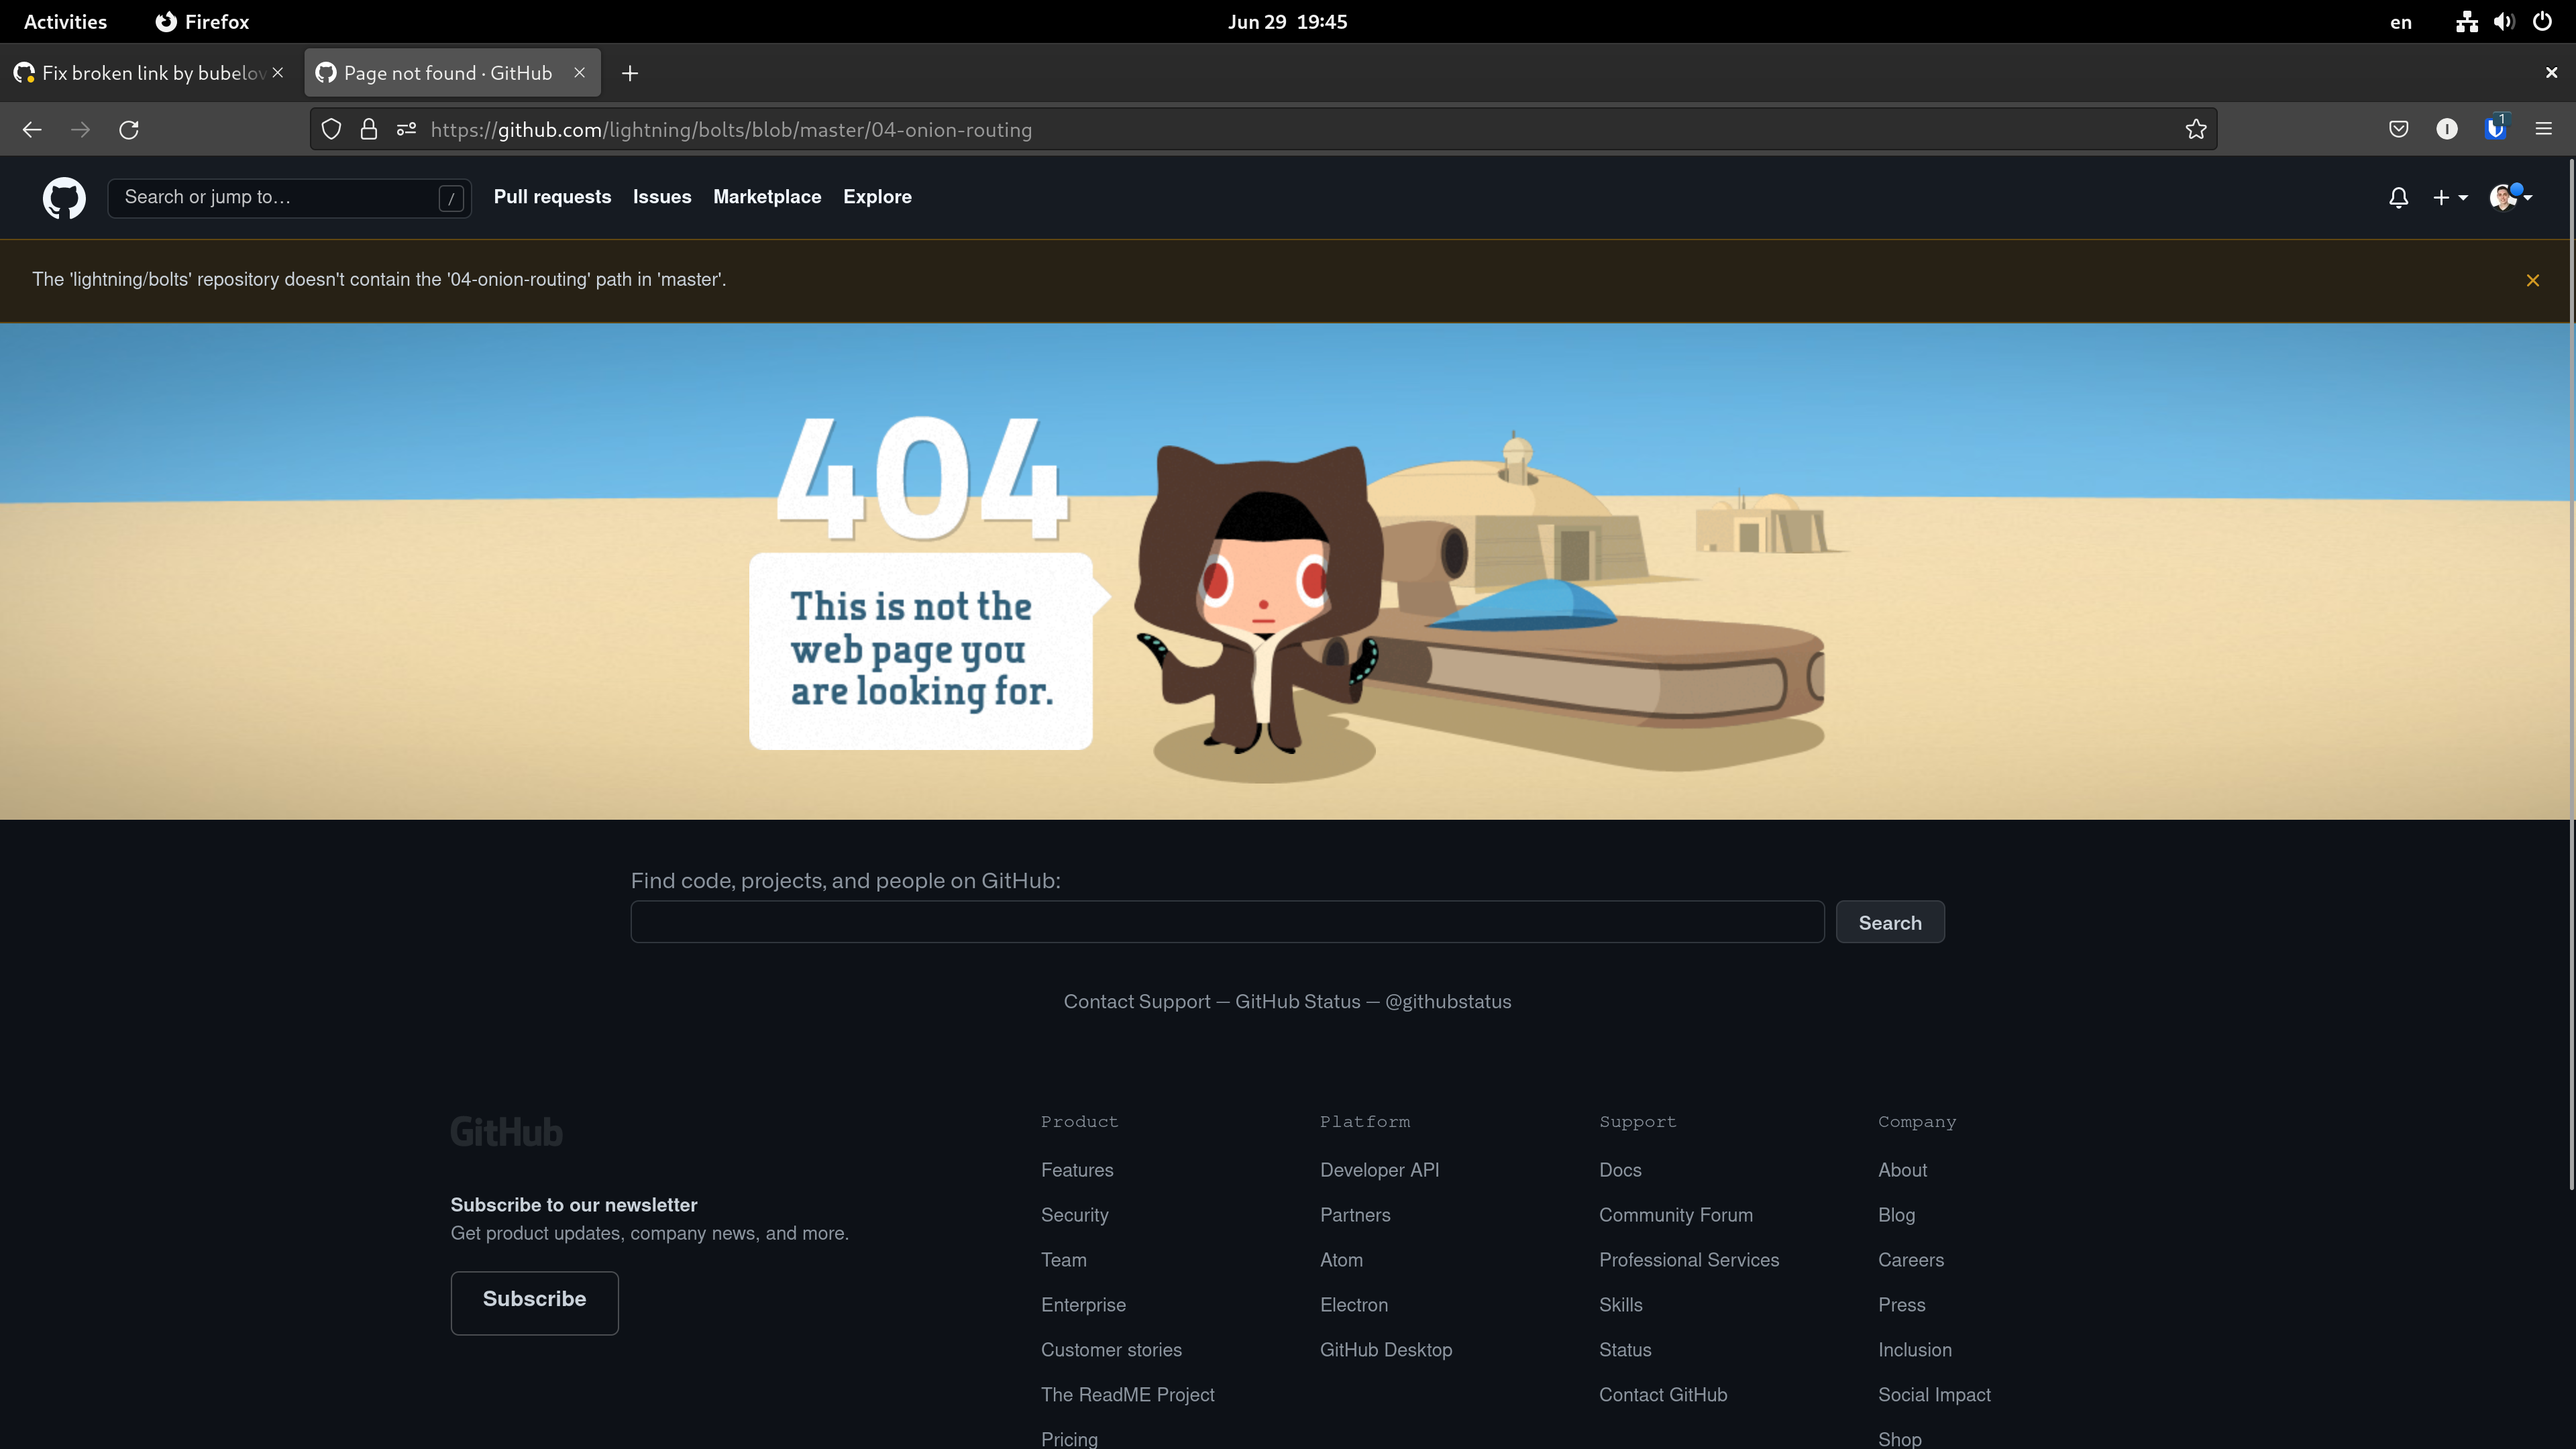Open the save to Pocket icon
Screen dimensions: 2576x1449
coord(2398,129)
